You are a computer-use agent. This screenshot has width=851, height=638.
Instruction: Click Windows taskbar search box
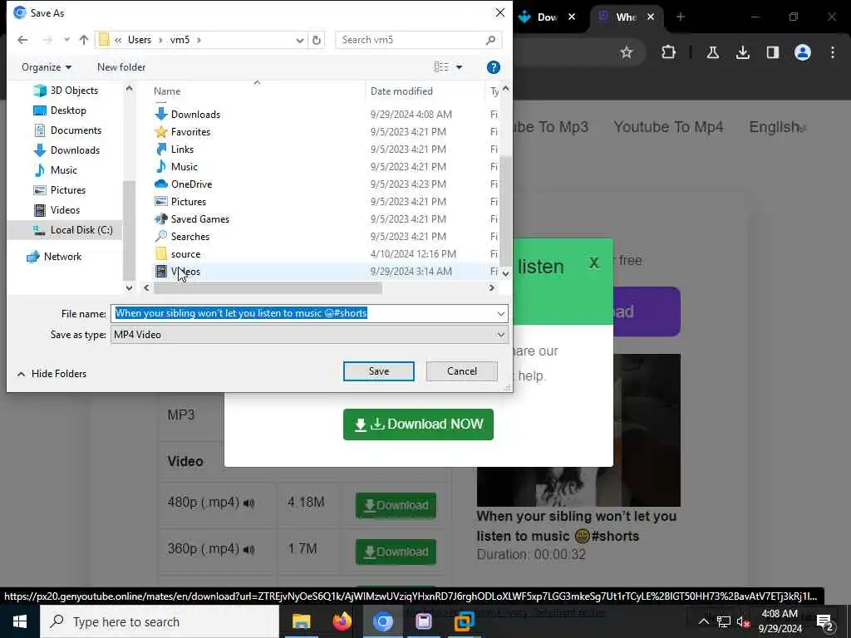pos(160,621)
